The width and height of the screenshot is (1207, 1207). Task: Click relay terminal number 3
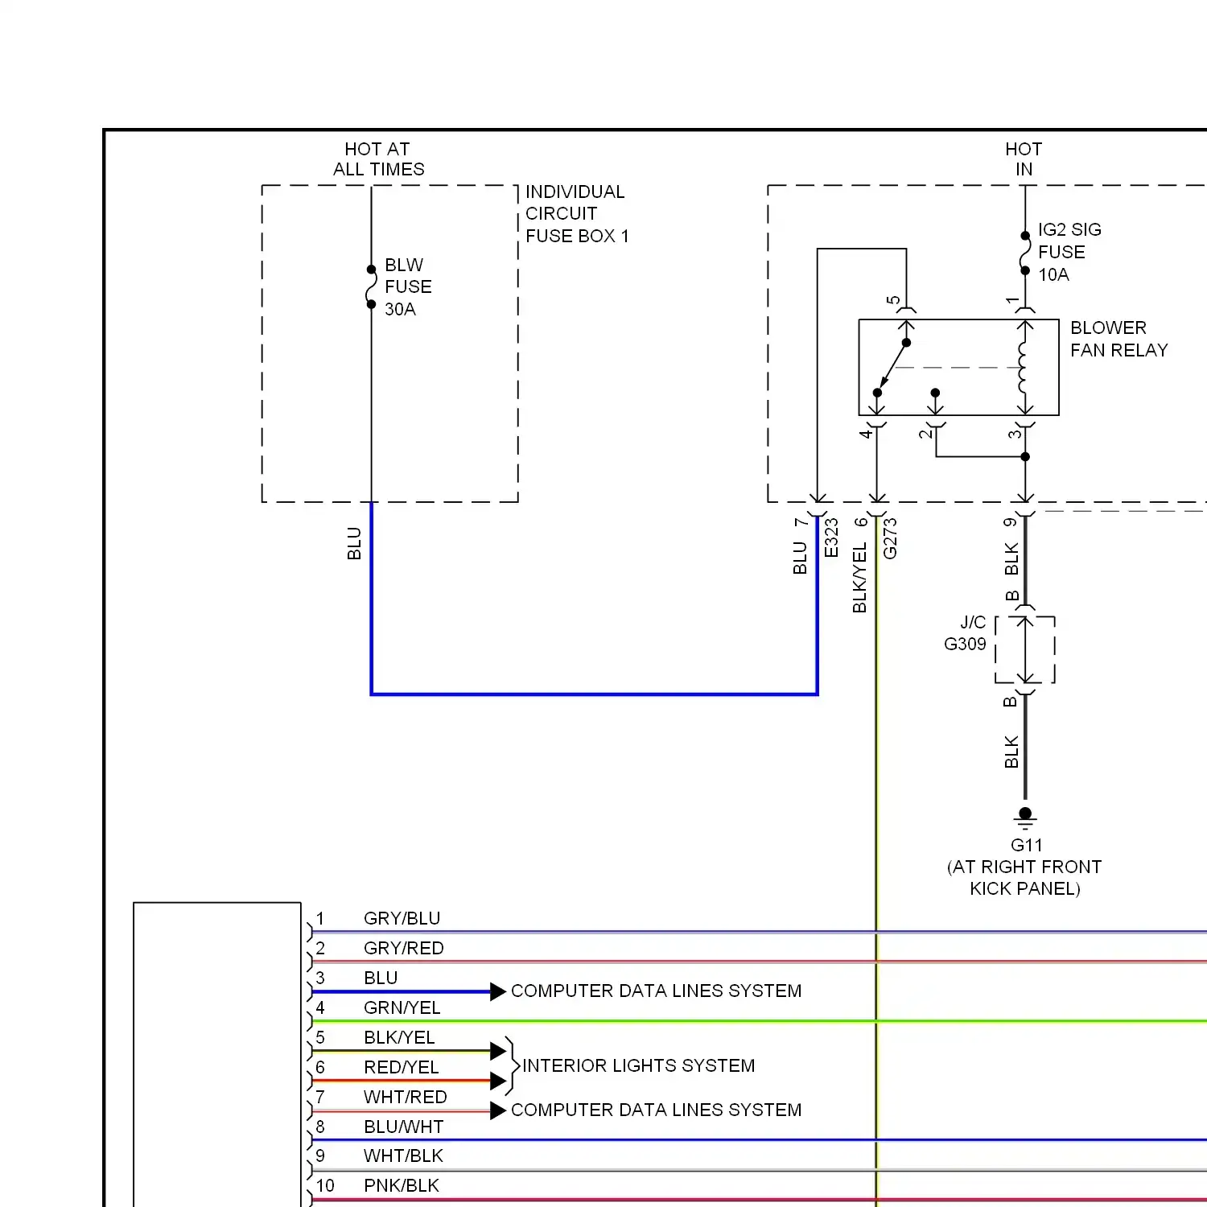pyautogui.click(x=1015, y=434)
